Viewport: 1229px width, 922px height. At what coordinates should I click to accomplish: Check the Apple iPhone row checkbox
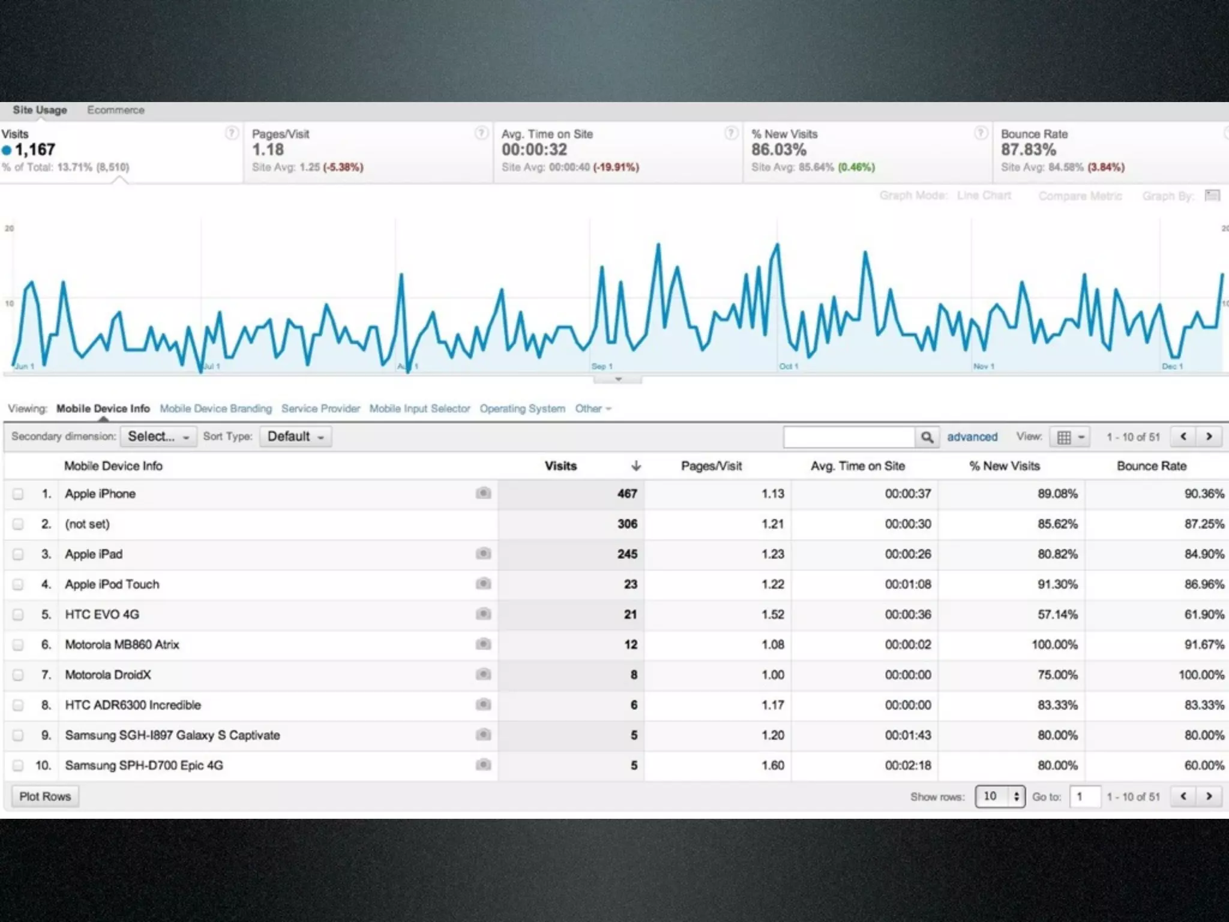click(x=18, y=494)
